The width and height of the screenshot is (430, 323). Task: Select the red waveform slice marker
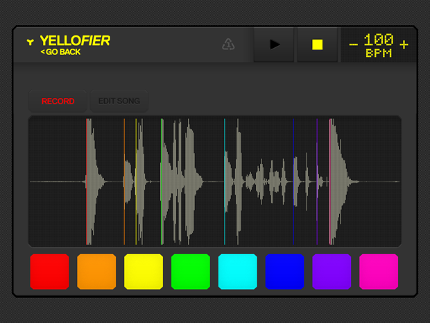pyautogui.click(x=87, y=181)
